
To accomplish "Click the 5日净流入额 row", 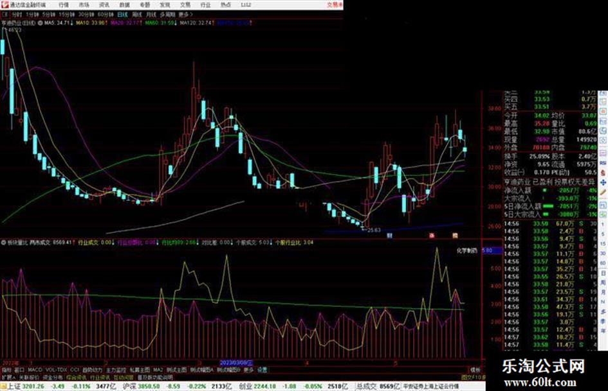I will point(550,206).
